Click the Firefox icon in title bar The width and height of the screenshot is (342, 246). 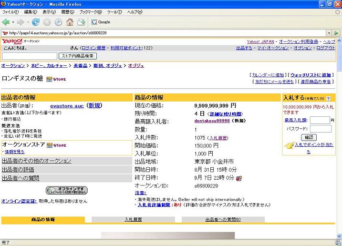tap(3, 4)
